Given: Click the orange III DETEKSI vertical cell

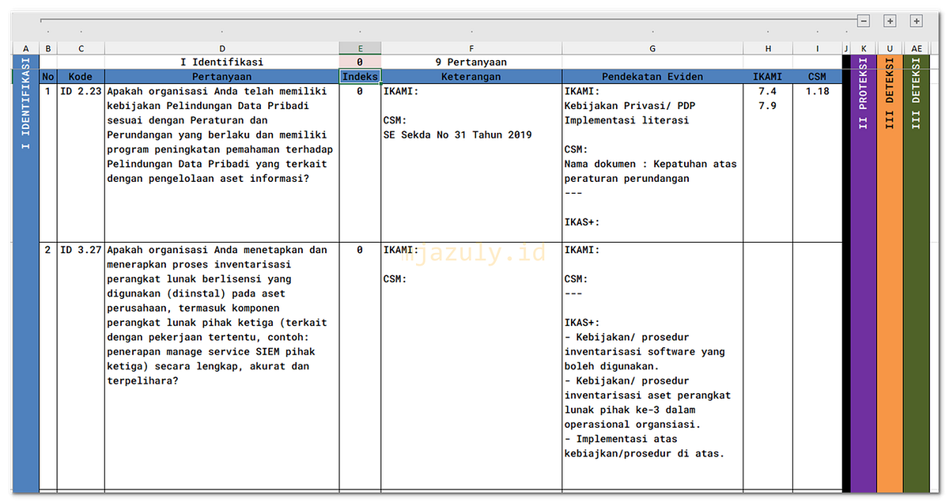Looking at the screenshot, I should pyautogui.click(x=890, y=274).
